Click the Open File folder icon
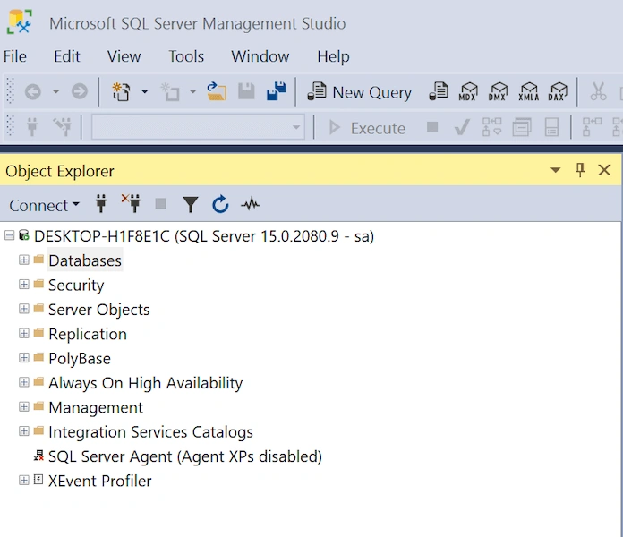Image resolution: width=623 pixels, height=537 pixels. pos(217,91)
